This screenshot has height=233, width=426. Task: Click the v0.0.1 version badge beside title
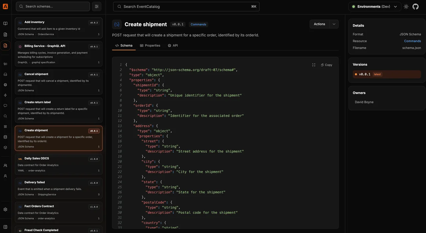pos(178,24)
